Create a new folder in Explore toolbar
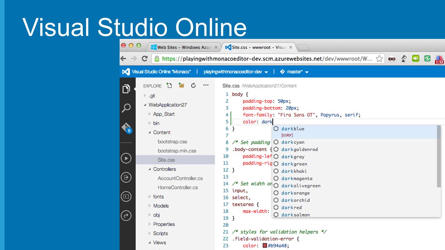The height and width of the screenshot is (250, 445). (181, 85)
